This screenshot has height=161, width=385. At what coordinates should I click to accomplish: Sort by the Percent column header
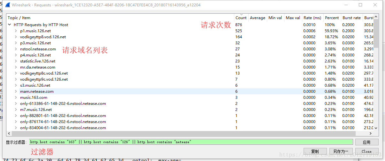click(x=332, y=18)
